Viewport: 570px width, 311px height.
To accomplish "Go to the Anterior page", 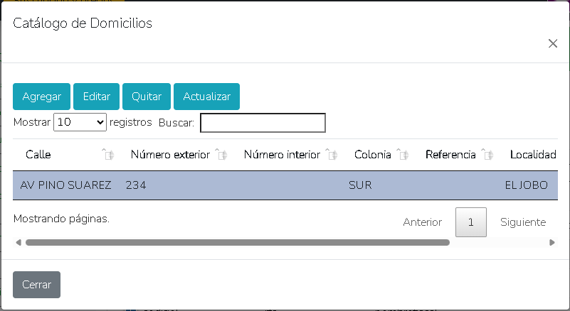I will (423, 222).
